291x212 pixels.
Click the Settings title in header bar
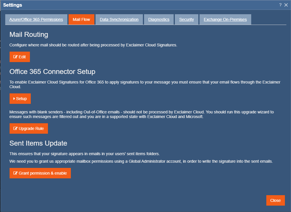(12, 5)
